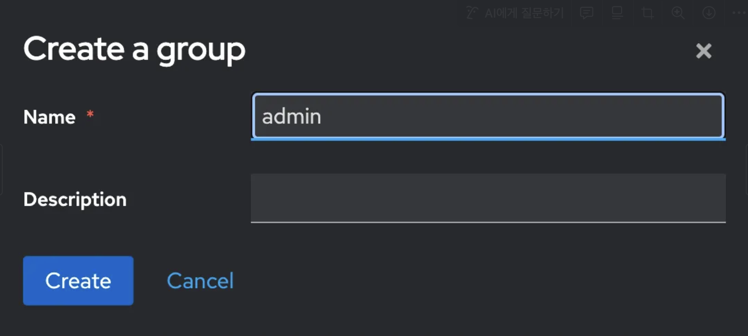Click the download arrow icon

point(709,13)
